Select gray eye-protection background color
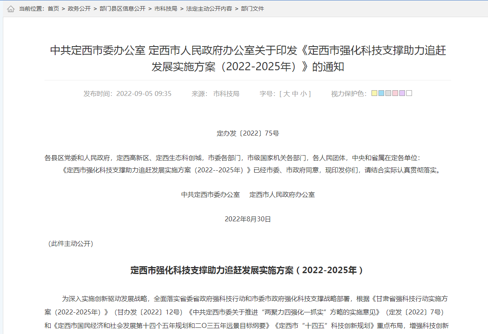This screenshot has width=488, height=334. click(x=388, y=93)
